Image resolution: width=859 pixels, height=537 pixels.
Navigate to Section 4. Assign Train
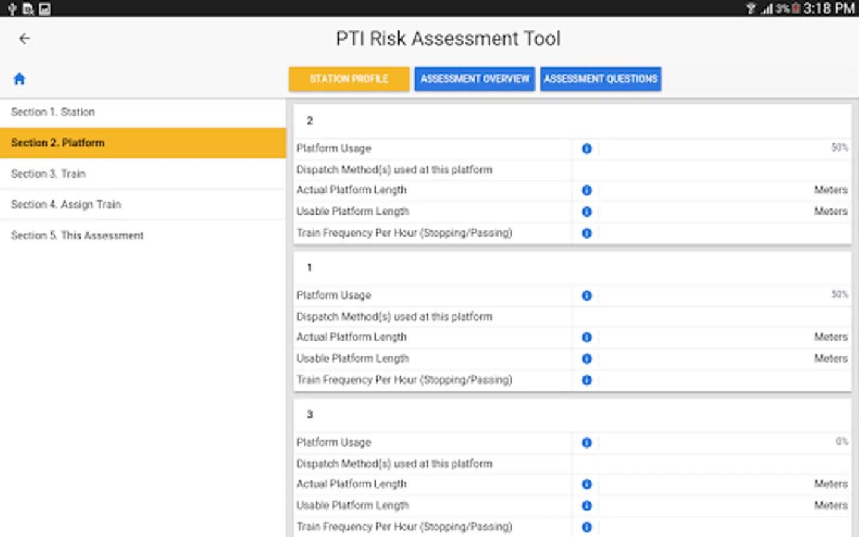coord(66,205)
